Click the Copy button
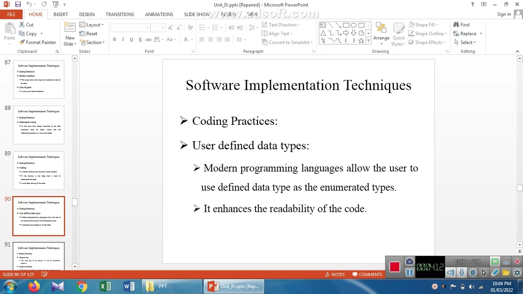Screen dimensions: 523x294 click(x=28, y=33)
